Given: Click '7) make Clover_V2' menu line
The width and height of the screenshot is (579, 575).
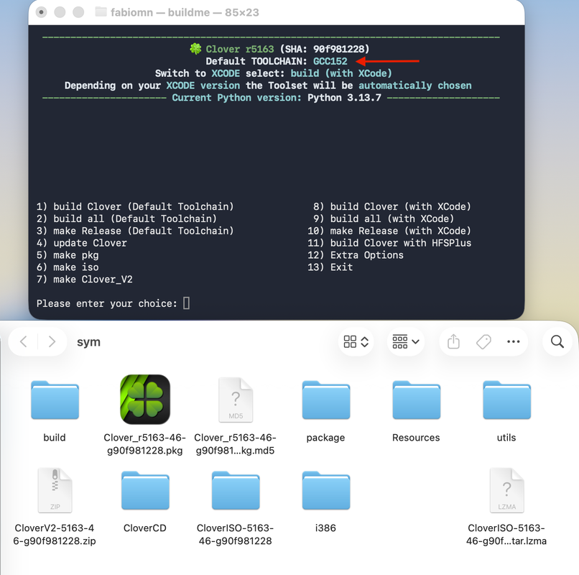Looking at the screenshot, I should pyautogui.click(x=85, y=280).
